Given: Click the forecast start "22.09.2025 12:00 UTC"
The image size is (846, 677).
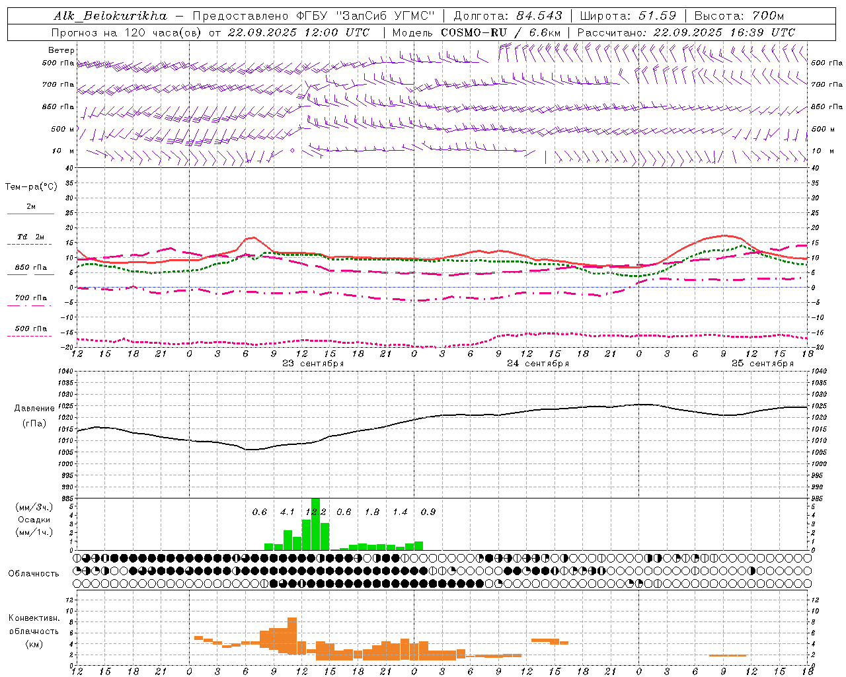Looking at the screenshot, I should (299, 32).
